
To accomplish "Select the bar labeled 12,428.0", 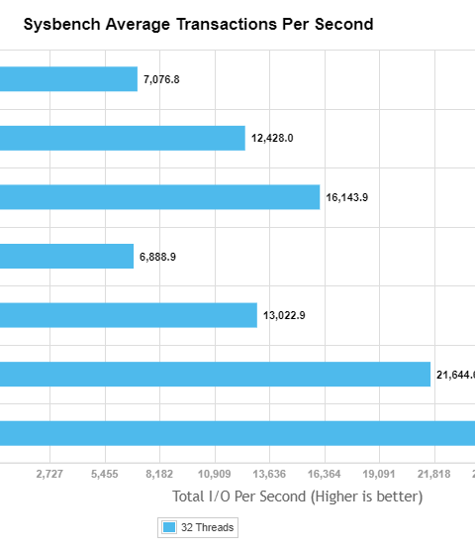I will point(123,138).
